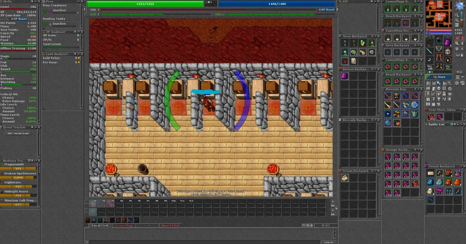Click the action bar lock icon

pos(337,208)
